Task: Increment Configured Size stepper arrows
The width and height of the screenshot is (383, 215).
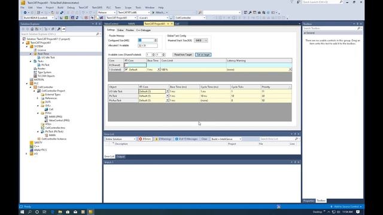Action: pyautogui.click(x=156, y=40)
